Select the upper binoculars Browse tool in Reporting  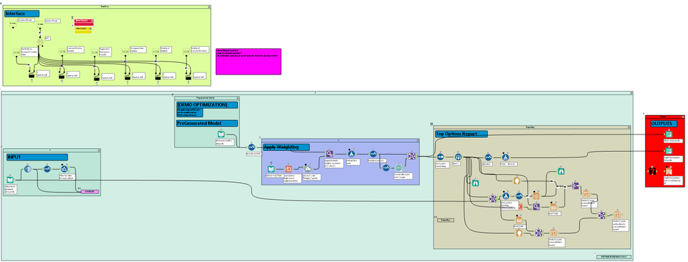tap(560, 171)
